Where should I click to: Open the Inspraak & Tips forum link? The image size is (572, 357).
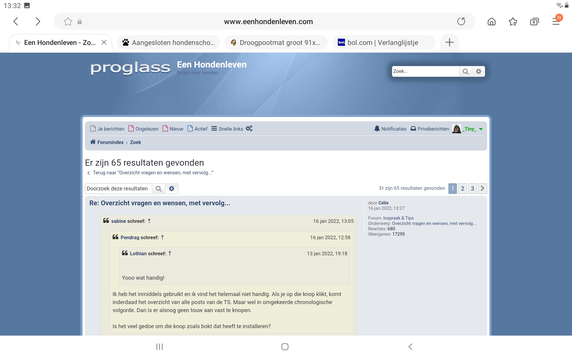point(398,218)
